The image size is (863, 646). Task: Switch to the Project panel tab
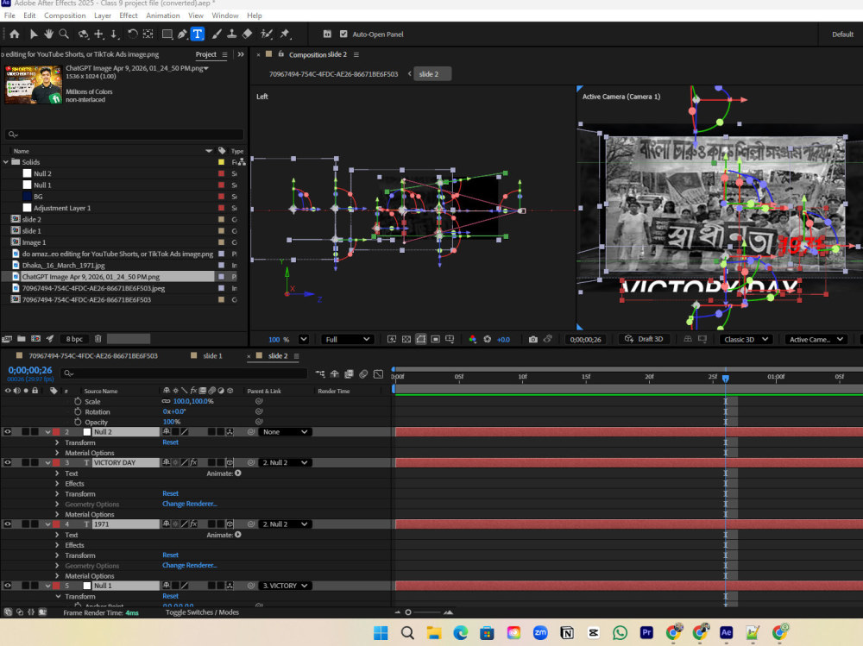point(206,54)
